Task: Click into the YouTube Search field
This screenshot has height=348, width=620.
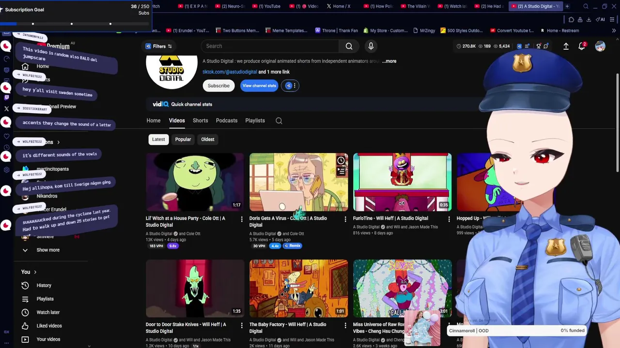Action: [270, 46]
